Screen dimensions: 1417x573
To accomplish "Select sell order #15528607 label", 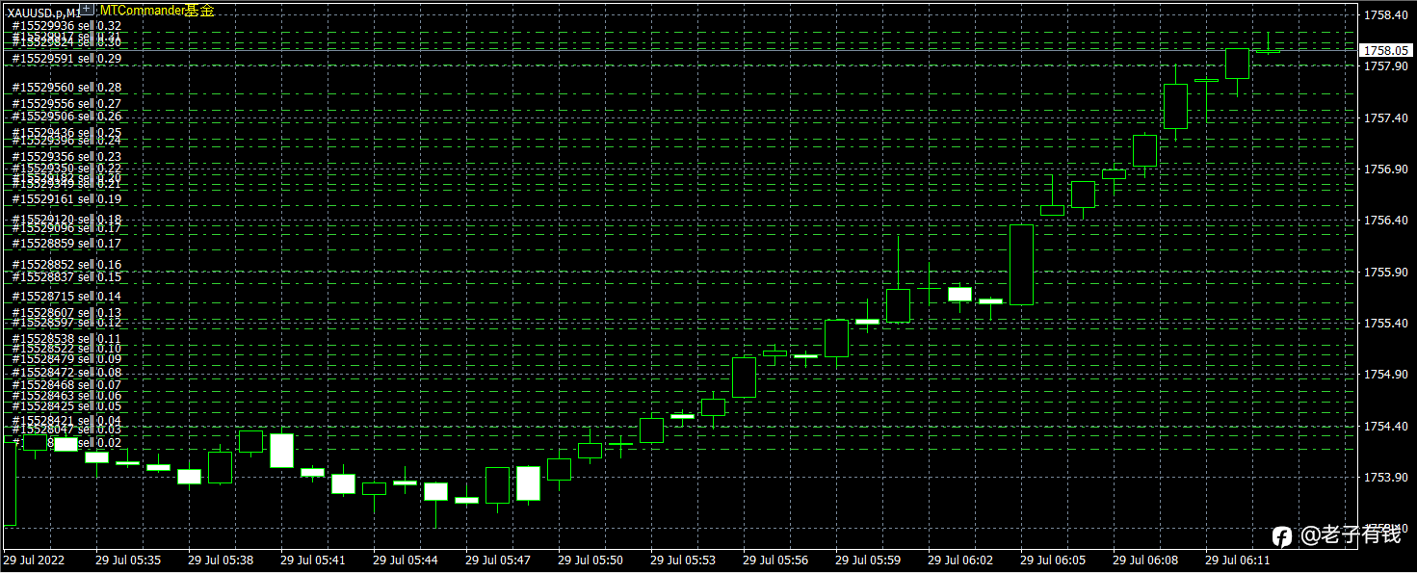I will point(66,314).
